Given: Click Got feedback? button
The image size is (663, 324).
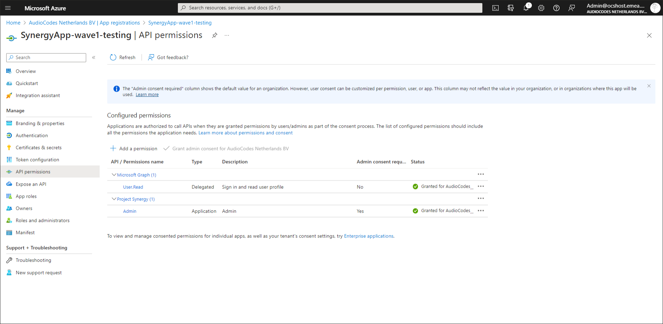Looking at the screenshot, I should point(168,57).
